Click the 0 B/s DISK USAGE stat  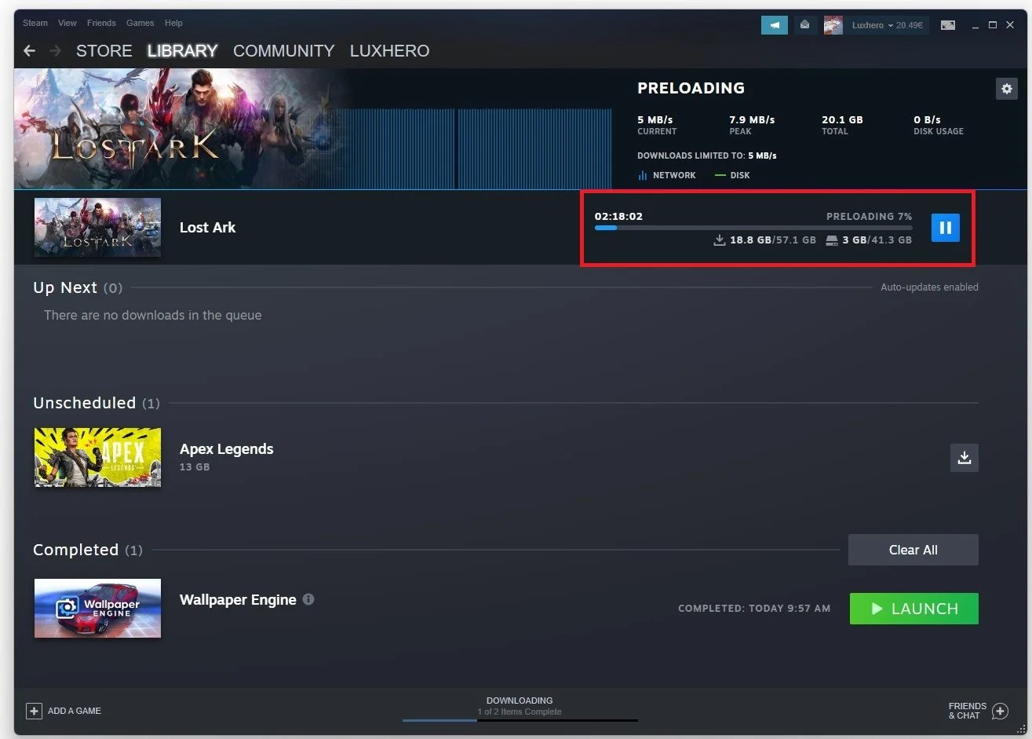938,125
